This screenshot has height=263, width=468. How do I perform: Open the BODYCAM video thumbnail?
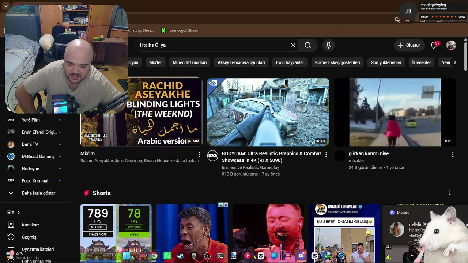[x=268, y=113]
